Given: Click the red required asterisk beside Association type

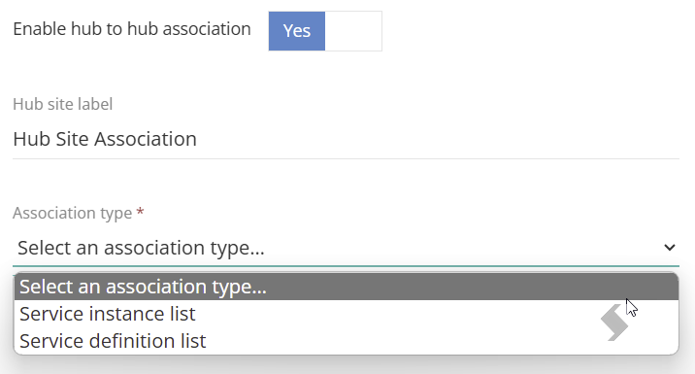Looking at the screenshot, I should [140, 212].
